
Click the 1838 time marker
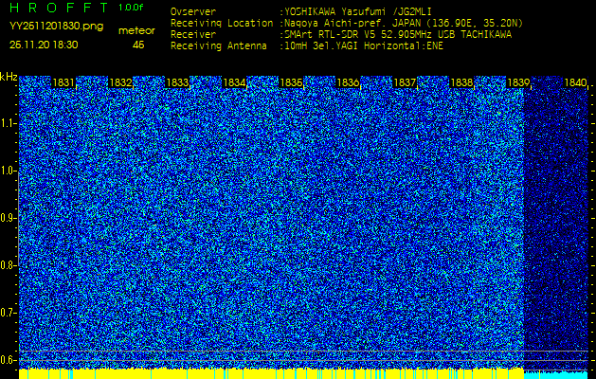click(x=461, y=82)
